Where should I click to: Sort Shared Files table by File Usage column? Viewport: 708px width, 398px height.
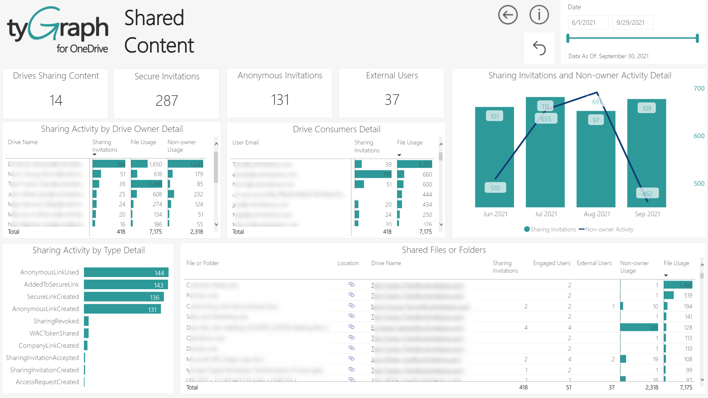coord(676,263)
